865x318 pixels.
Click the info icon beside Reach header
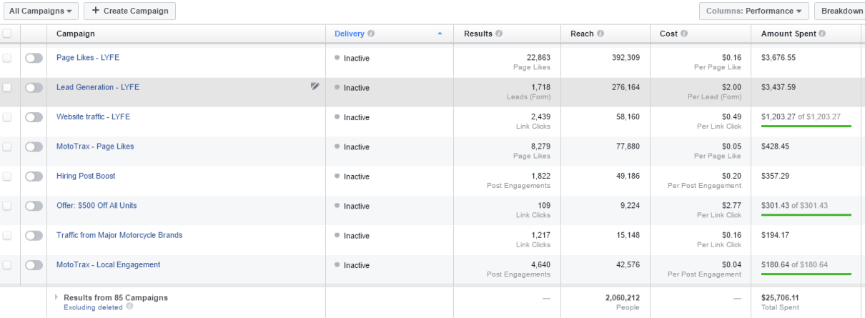coord(600,34)
